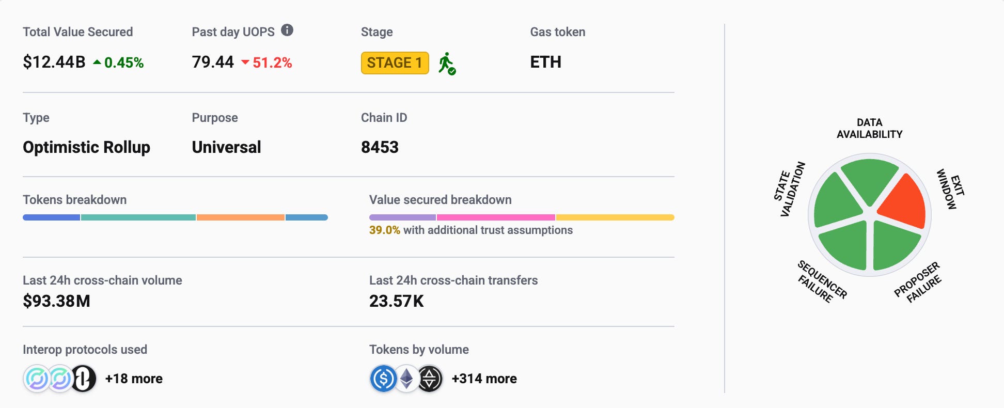Image resolution: width=1004 pixels, height=408 pixels.
Task: Click the teal segment of Tokens breakdown bar
Action: tap(138, 217)
